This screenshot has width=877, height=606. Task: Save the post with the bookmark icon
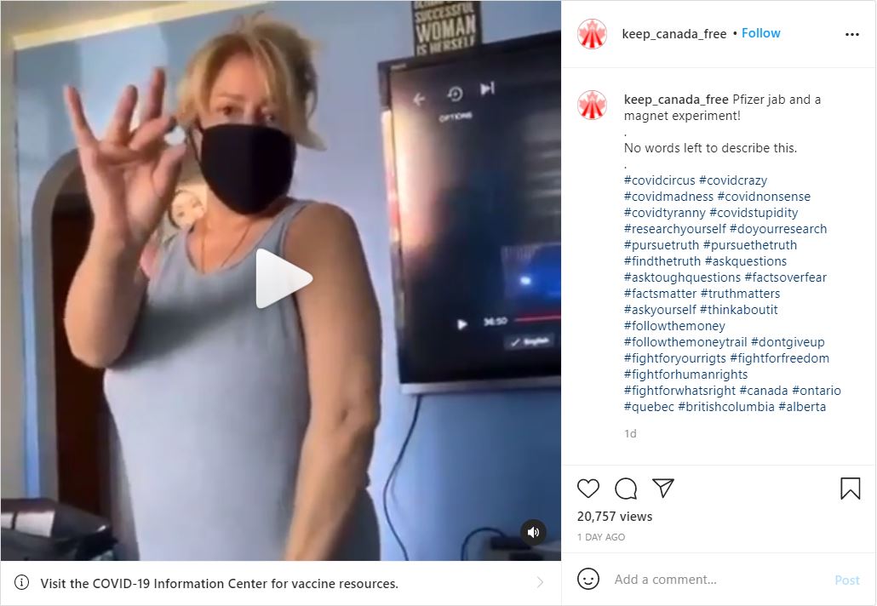[x=850, y=488]
